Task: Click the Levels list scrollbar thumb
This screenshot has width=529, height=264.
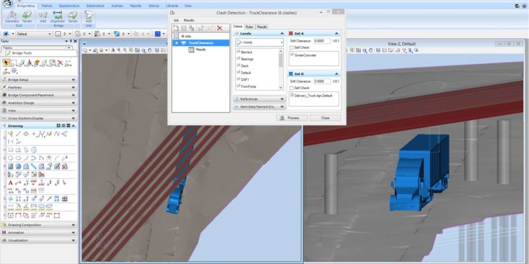Action: [280, 60]
